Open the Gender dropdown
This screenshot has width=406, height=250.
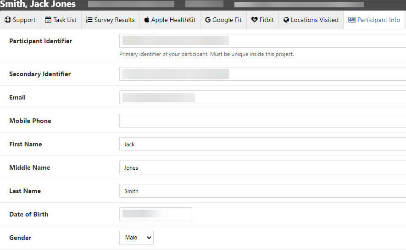point(136,238)
